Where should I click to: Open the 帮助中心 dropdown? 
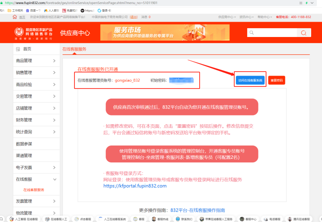tap(265, 17)
